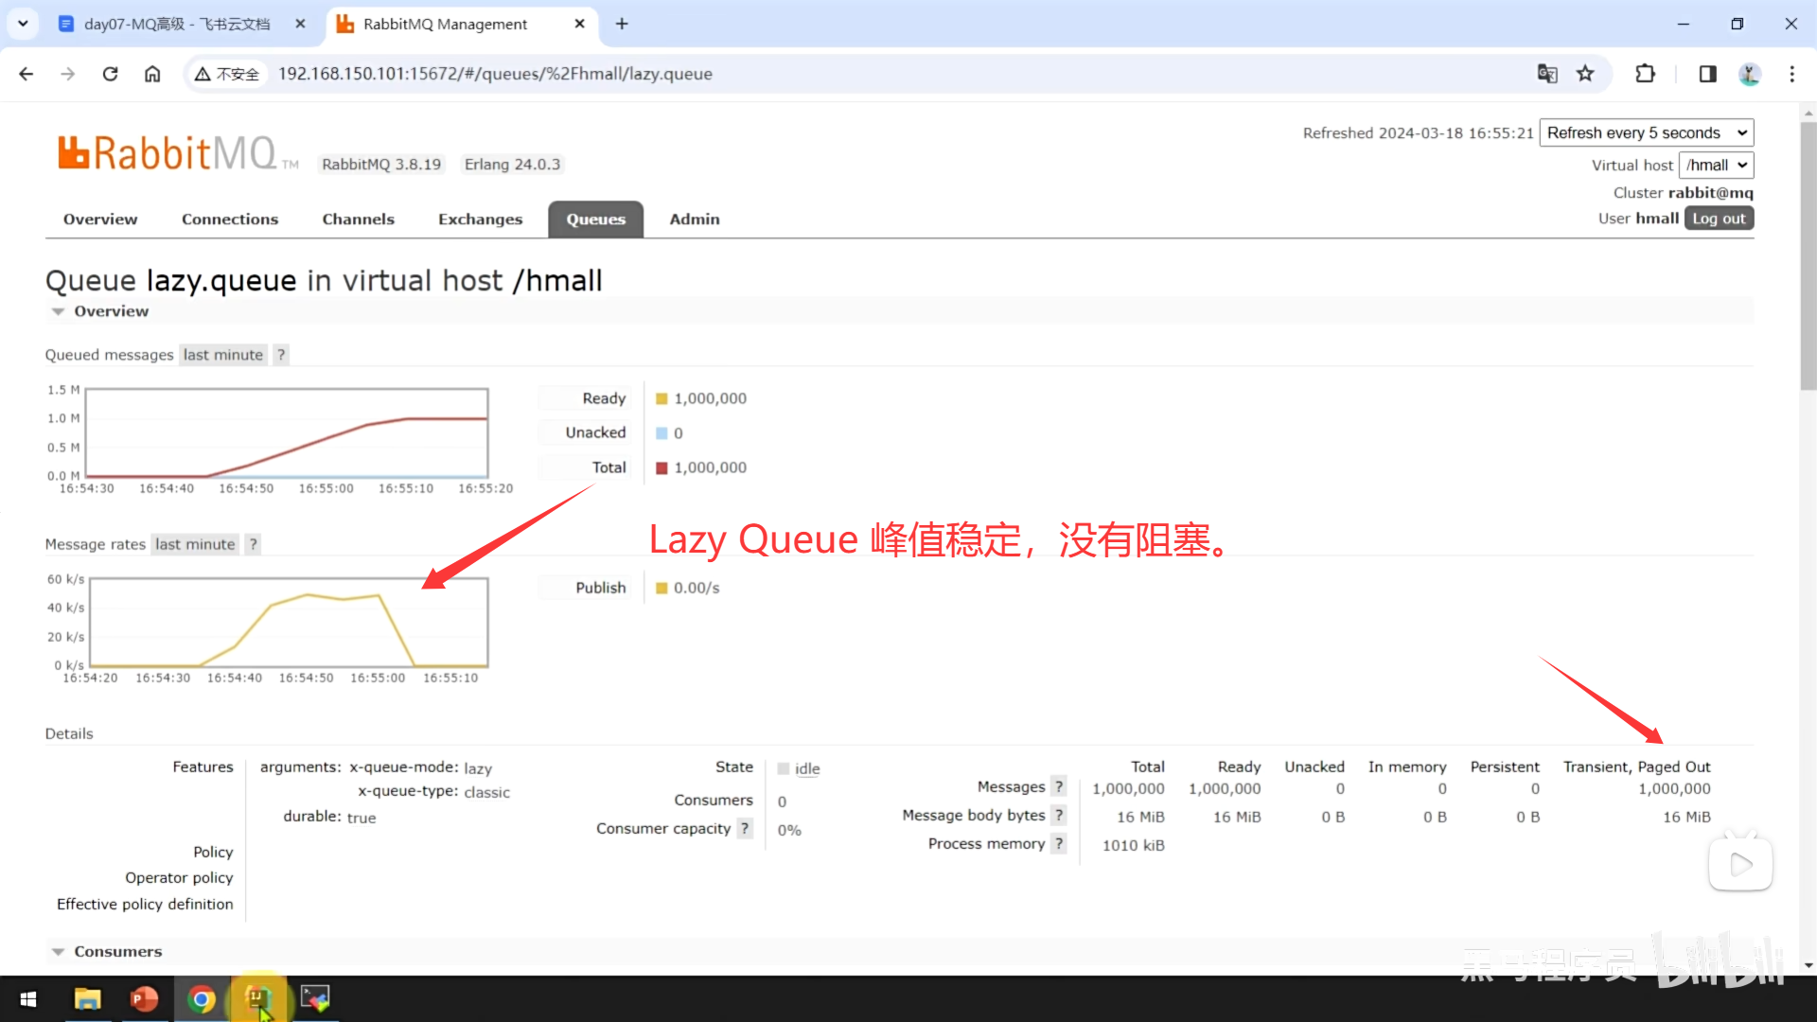This screenshot has width=1817, height=1022.
Task: Click help icon beside Process memory
Action: coord(1059,844)
